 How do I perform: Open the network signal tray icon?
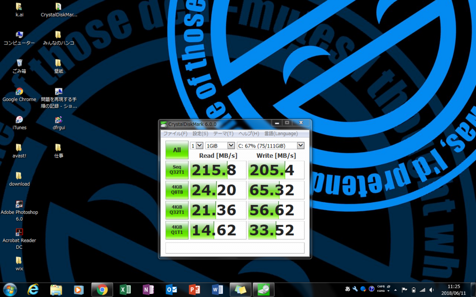pos(422,290)
